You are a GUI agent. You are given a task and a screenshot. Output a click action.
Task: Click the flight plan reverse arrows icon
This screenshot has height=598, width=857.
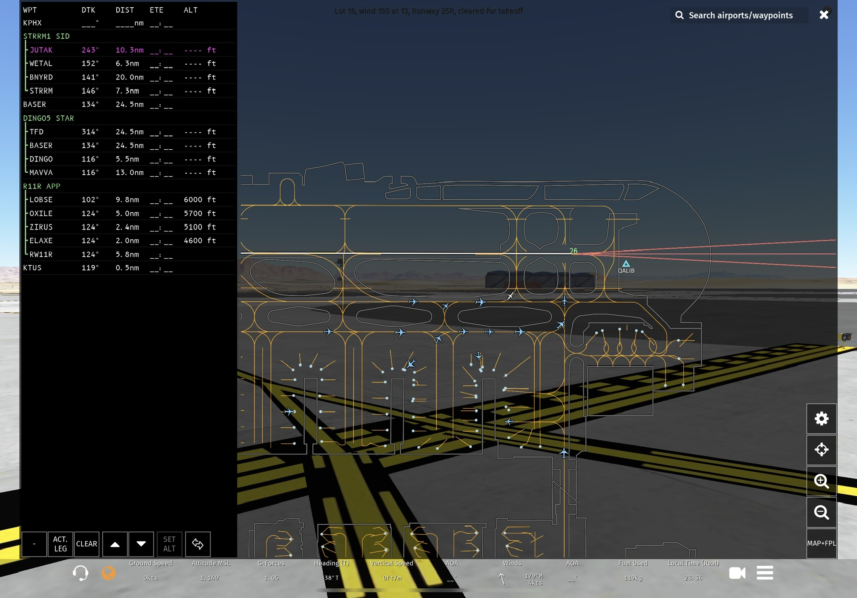[x=197, y=544]
